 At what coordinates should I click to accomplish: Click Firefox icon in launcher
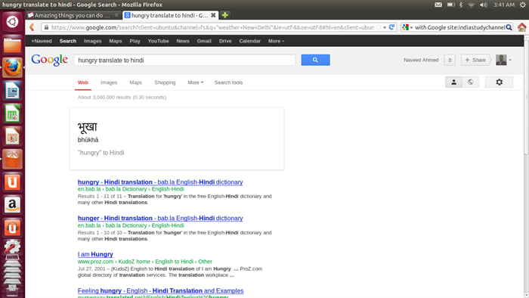(x=13, y=67)
